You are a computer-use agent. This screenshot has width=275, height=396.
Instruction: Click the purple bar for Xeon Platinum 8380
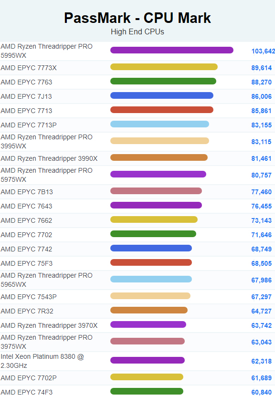click(x=148, y=360)
